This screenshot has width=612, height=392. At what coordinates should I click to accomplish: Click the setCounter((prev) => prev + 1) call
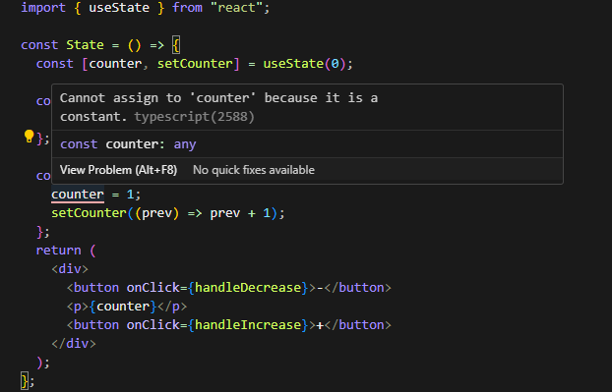click(x=164, y=213)
